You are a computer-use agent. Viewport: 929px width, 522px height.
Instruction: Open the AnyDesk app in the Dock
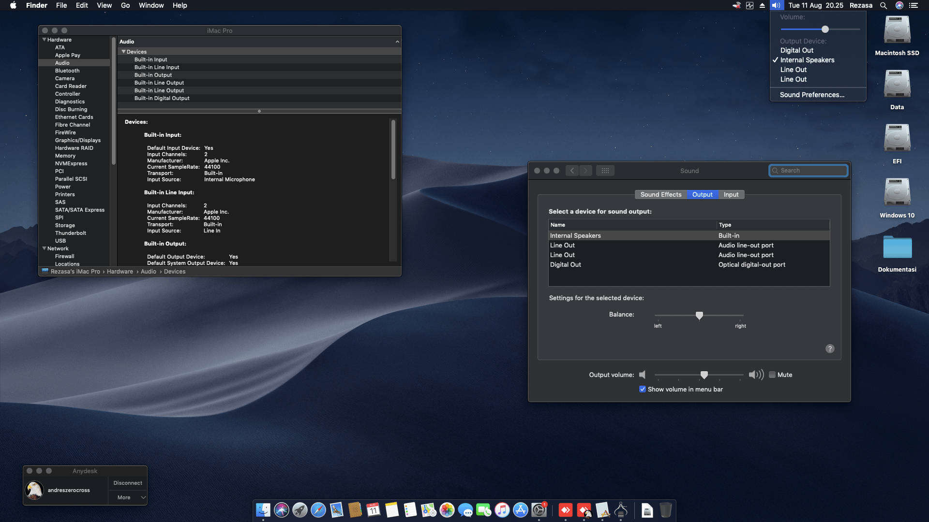(x=566, y=510)
